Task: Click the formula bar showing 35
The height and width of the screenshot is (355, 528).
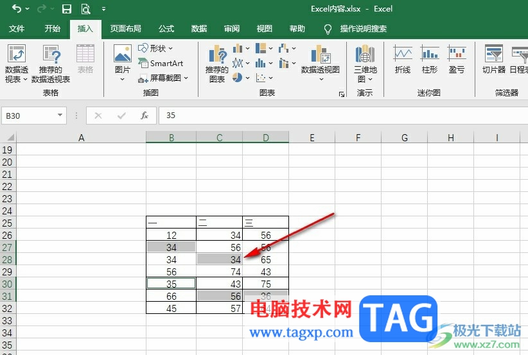Action: (343, 116)
